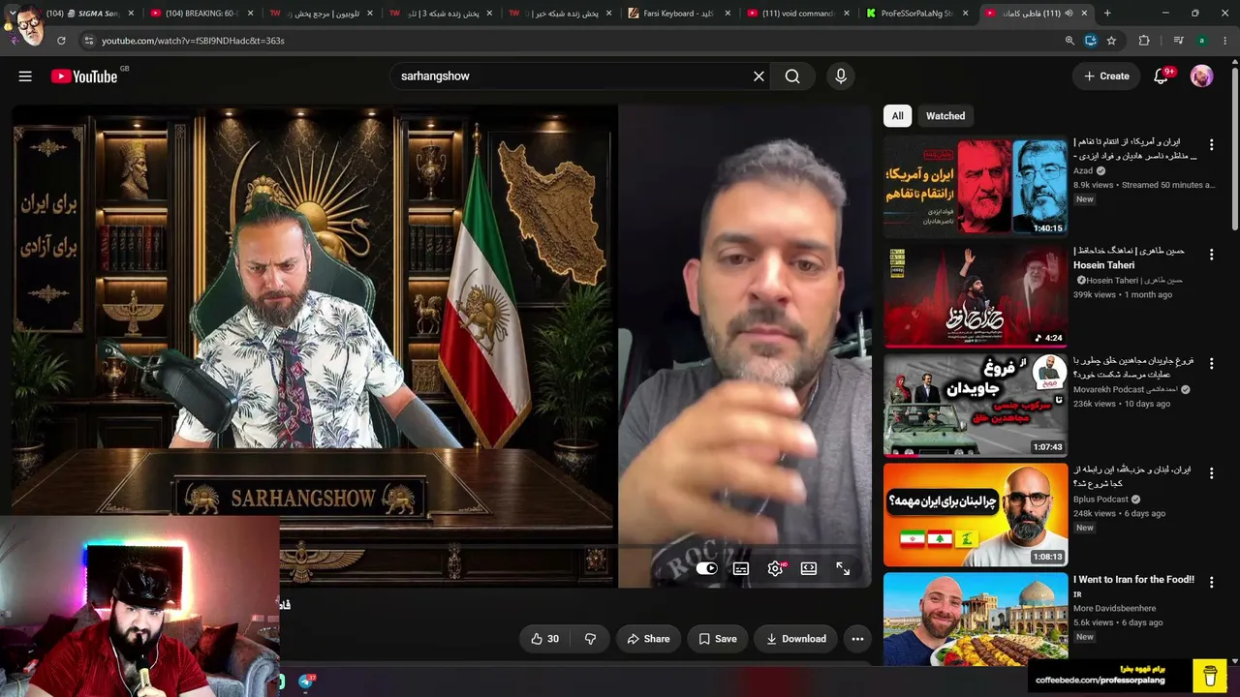Switch to the Farsi Keyboard browser tab
The image size is (1240, 697).
tap(679, 14)
